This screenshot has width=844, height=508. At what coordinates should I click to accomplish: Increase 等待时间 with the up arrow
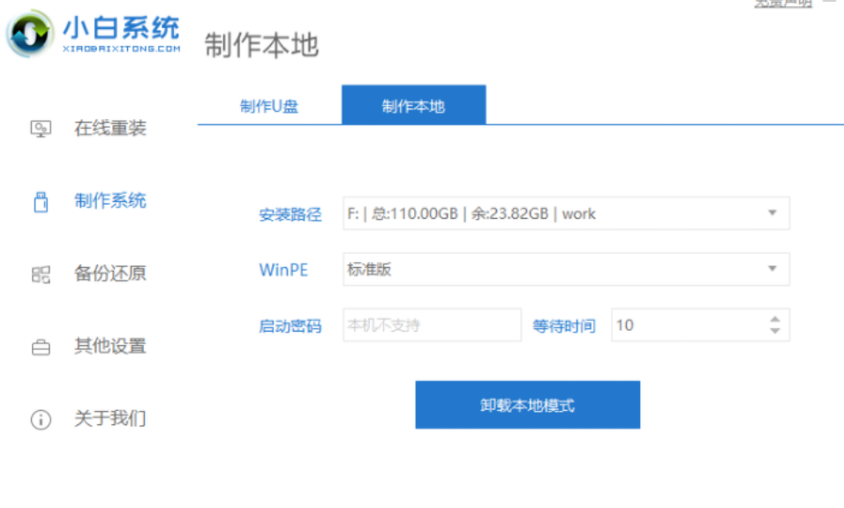[x=774, y=319]
